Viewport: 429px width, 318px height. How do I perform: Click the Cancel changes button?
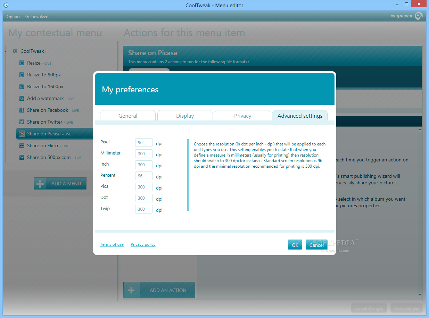click(x=369, y=308)
